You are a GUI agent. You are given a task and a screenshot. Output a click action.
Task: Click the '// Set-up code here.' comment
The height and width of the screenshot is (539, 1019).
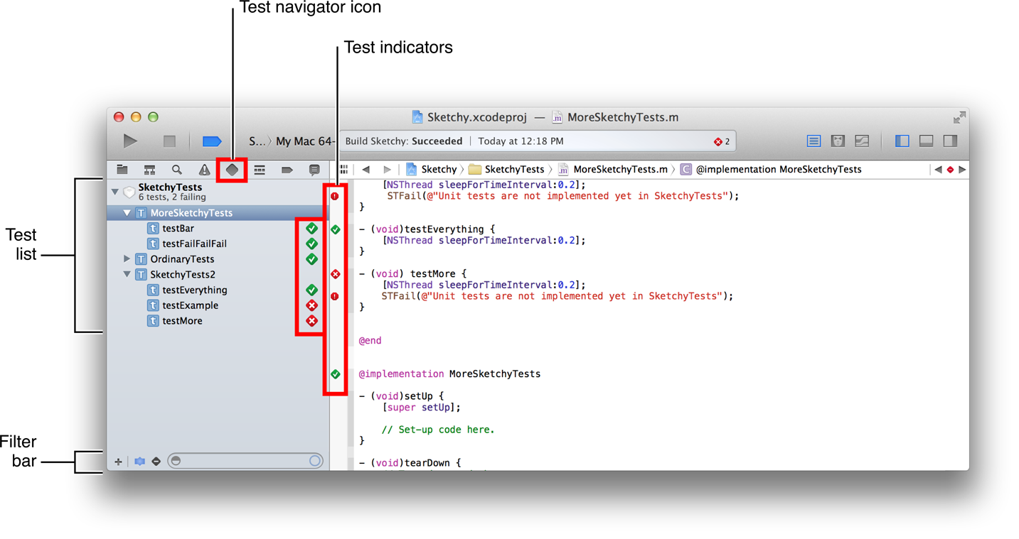point(437,430)
